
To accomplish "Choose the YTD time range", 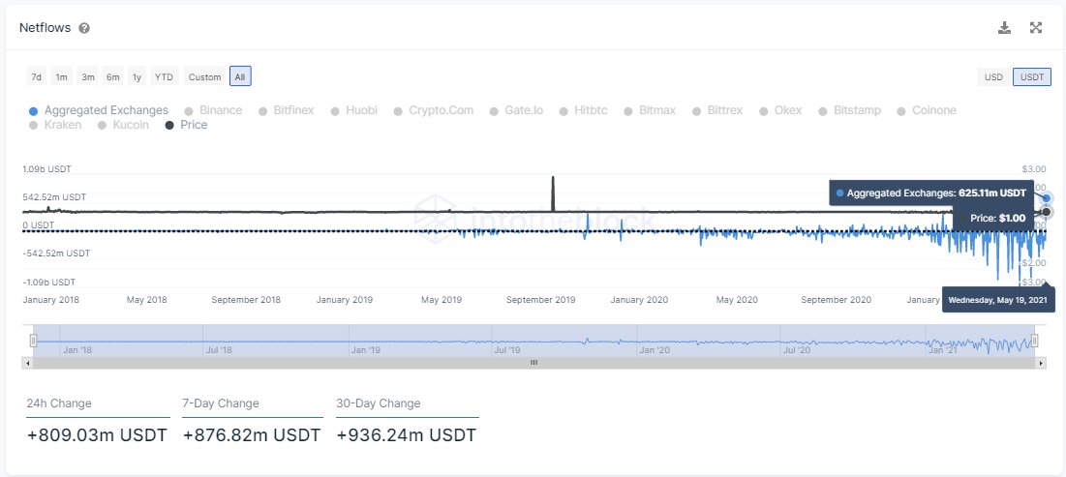I will (x=165, y=76).
